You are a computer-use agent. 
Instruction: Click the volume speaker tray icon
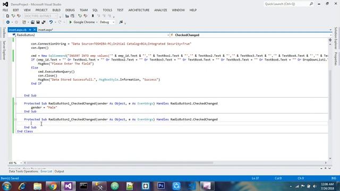[x=314, y=186]
